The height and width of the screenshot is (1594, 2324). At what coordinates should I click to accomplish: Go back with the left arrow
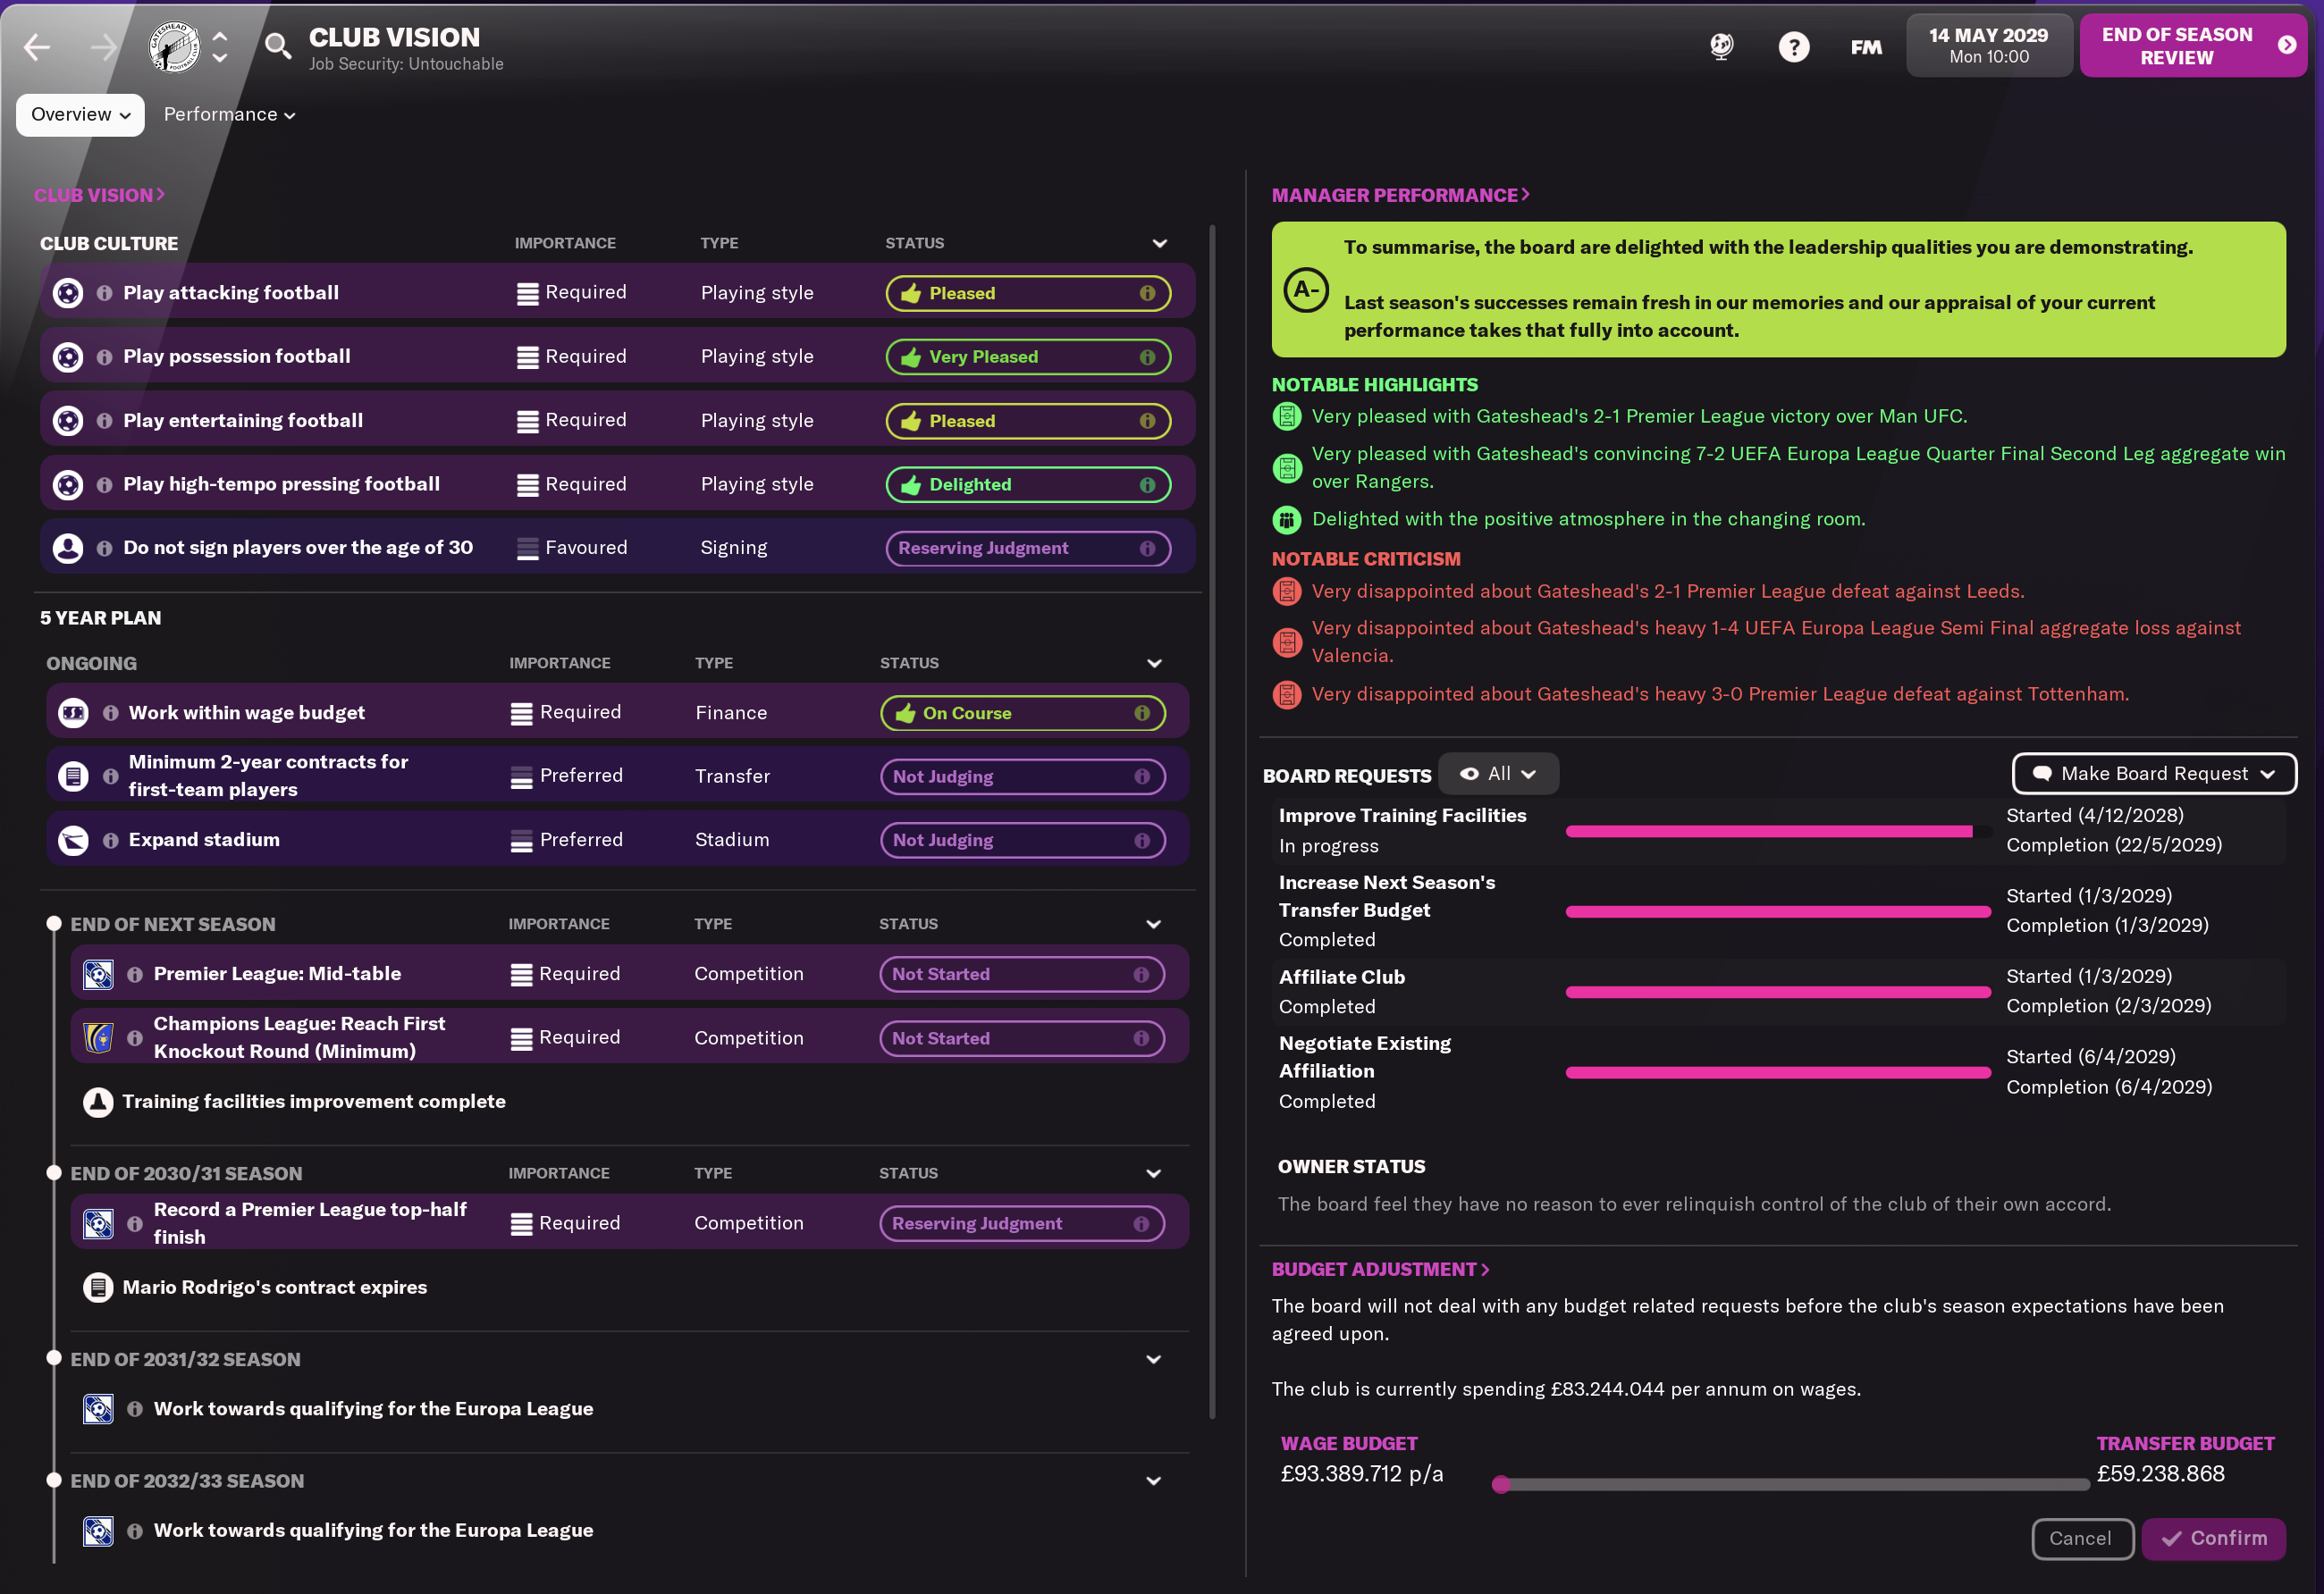[x=37, y=47]
